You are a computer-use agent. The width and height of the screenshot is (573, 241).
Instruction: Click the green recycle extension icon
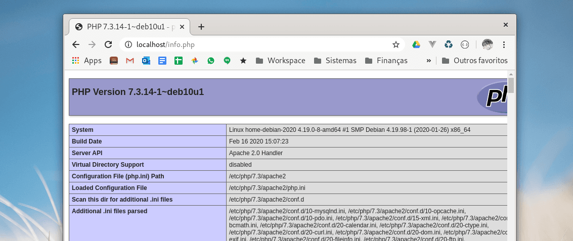tap(449, 44)
